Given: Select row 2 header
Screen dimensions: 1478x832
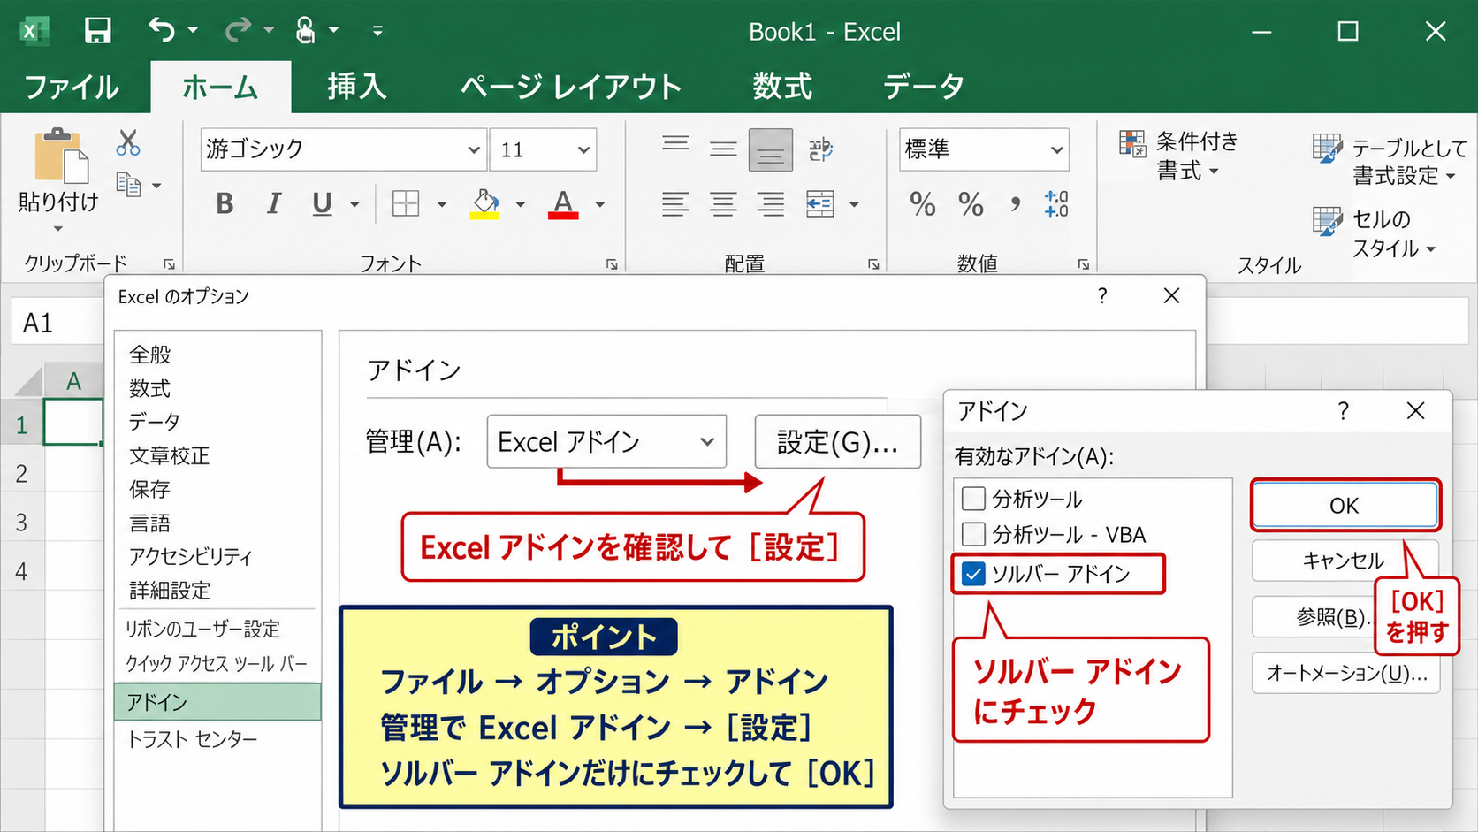Looking at the screenshot, I should (x=21, y=474).
